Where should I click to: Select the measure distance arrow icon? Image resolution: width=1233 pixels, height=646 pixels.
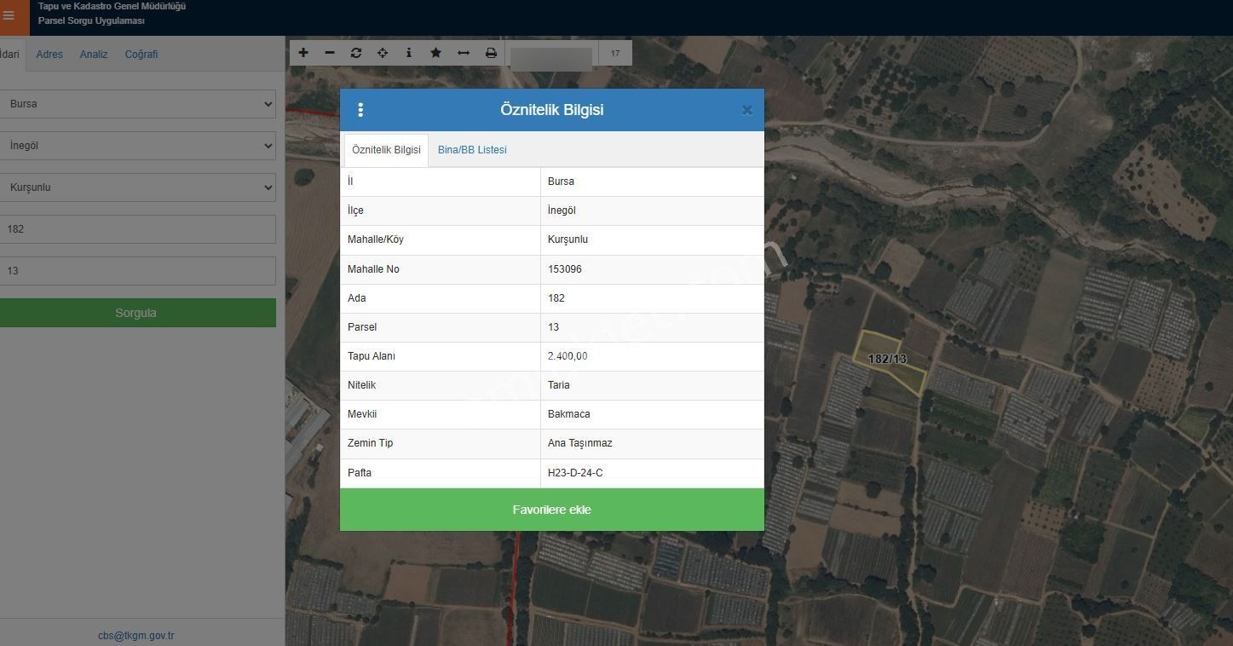(464, 53)
